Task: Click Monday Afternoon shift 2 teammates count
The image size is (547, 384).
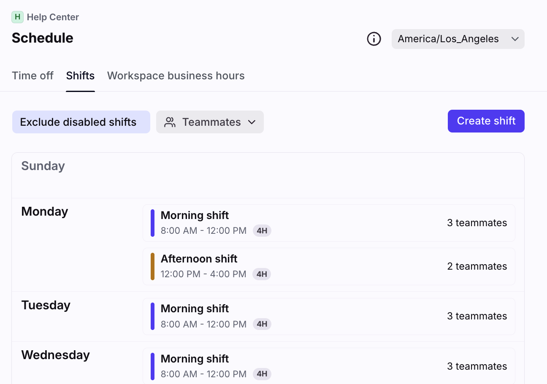Action: [x=477, y=266]
